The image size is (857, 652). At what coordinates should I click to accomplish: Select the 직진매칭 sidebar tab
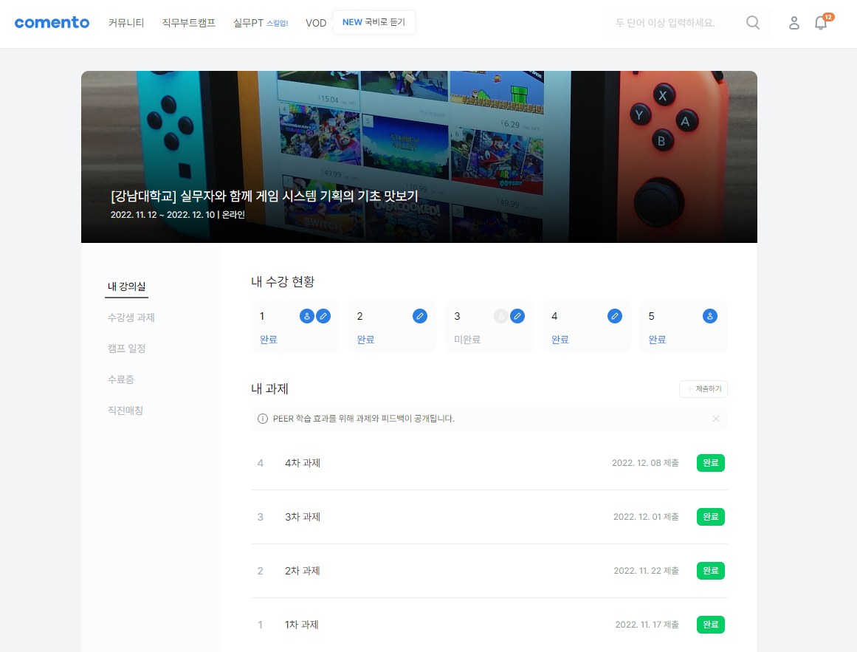point(125,411)
